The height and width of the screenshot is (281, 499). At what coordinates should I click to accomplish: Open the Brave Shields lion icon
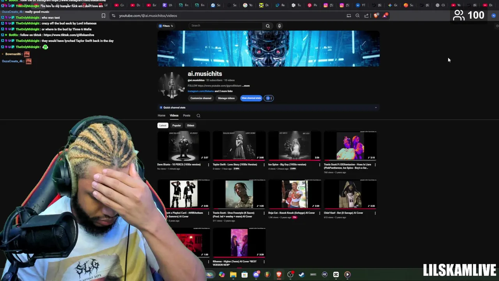click(x=376, y=16)
